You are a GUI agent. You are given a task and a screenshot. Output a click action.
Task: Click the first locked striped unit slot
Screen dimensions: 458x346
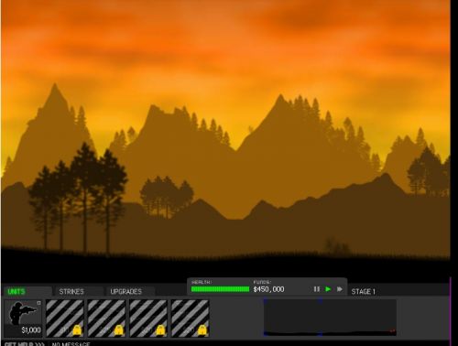click(65, 318)
